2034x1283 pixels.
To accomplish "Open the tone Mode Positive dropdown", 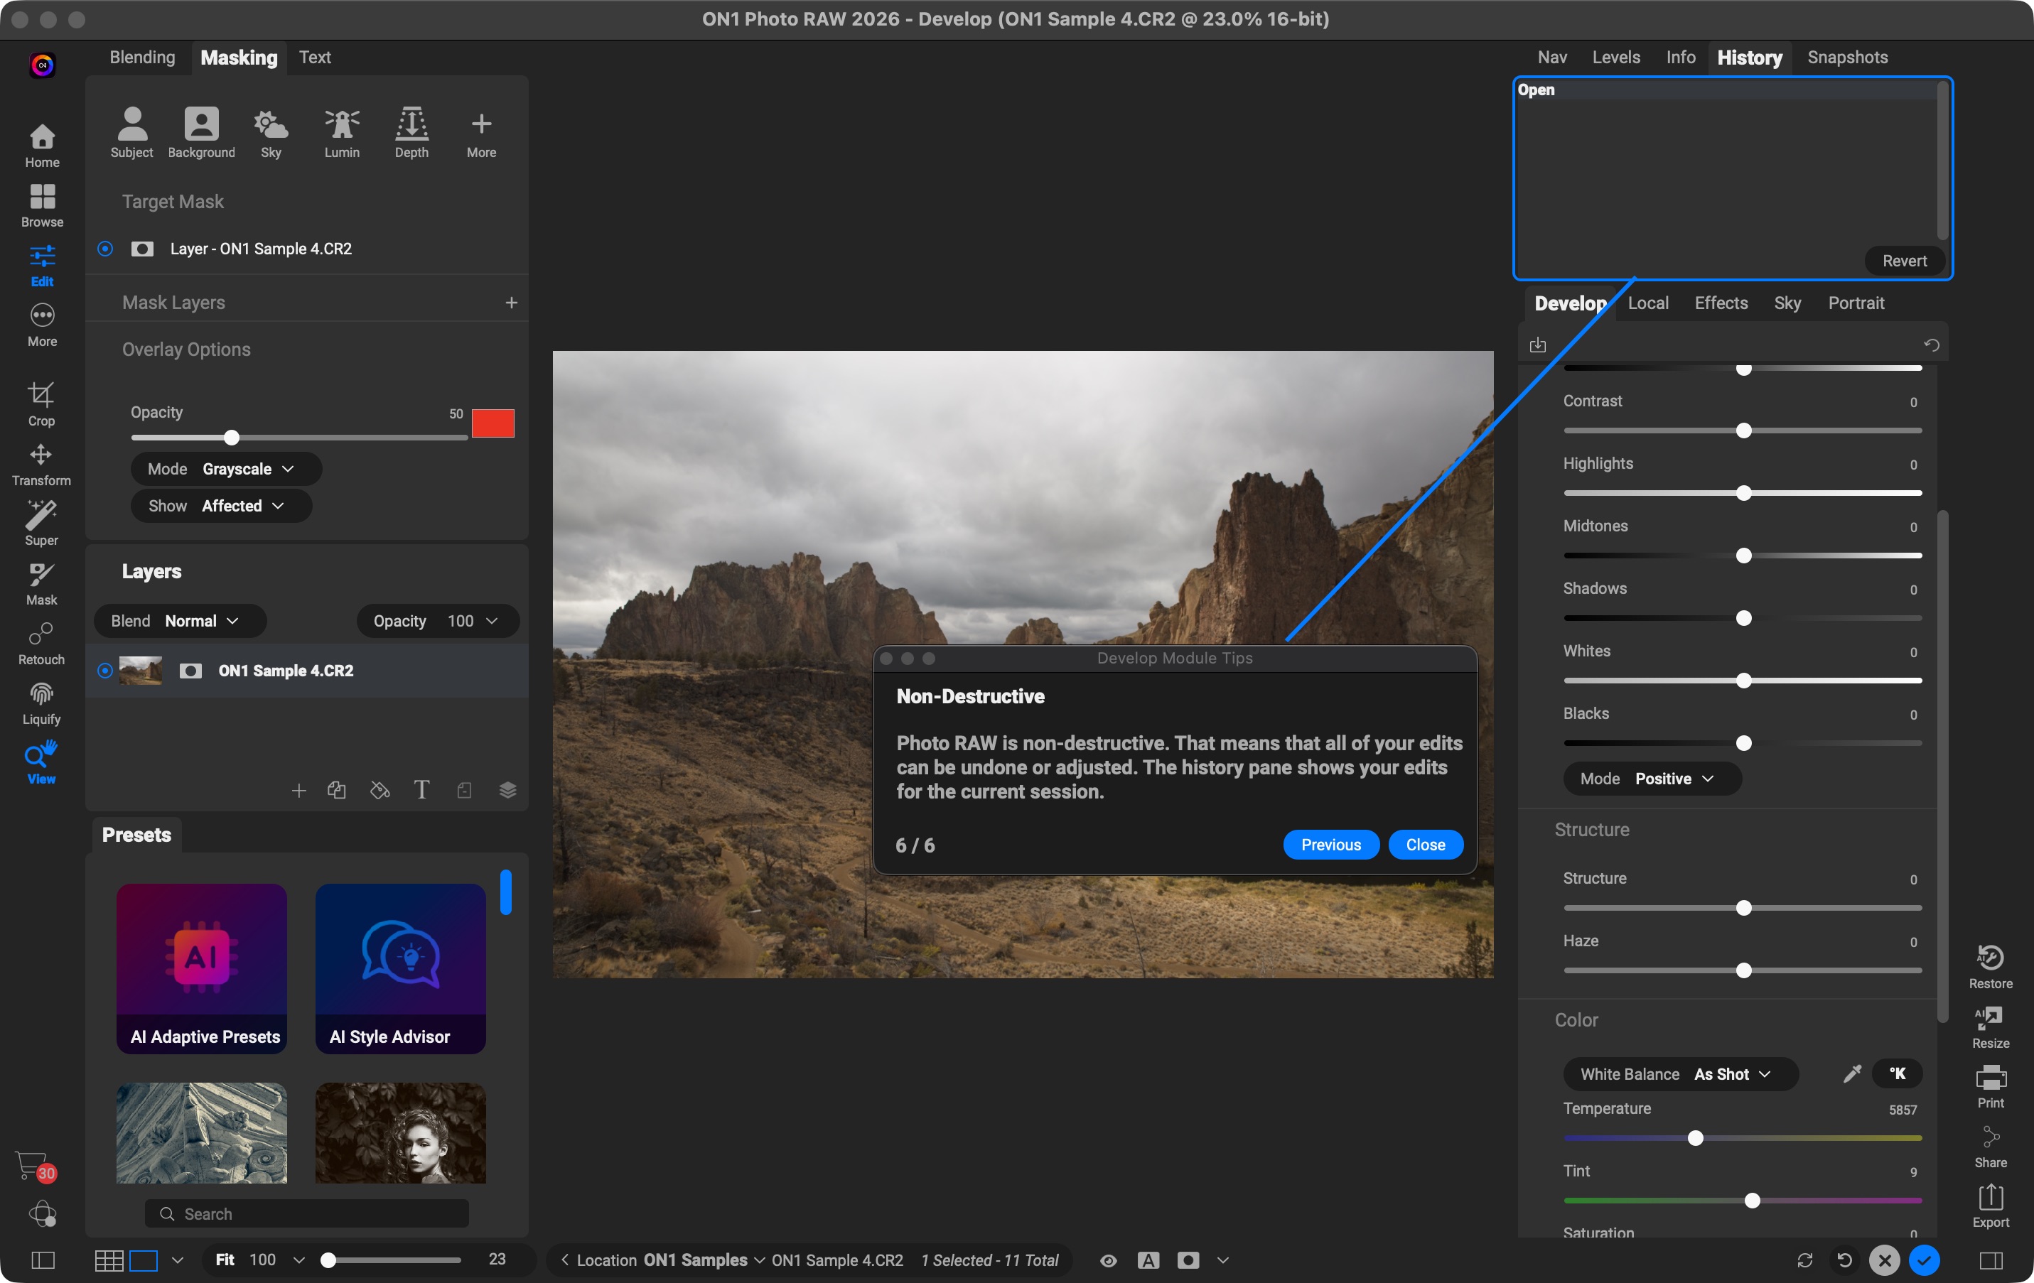I will pyautogui.click(x=1652, y=778).
